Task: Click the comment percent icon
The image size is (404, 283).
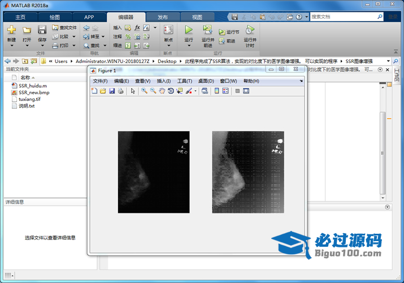Action: pos(128,37)
